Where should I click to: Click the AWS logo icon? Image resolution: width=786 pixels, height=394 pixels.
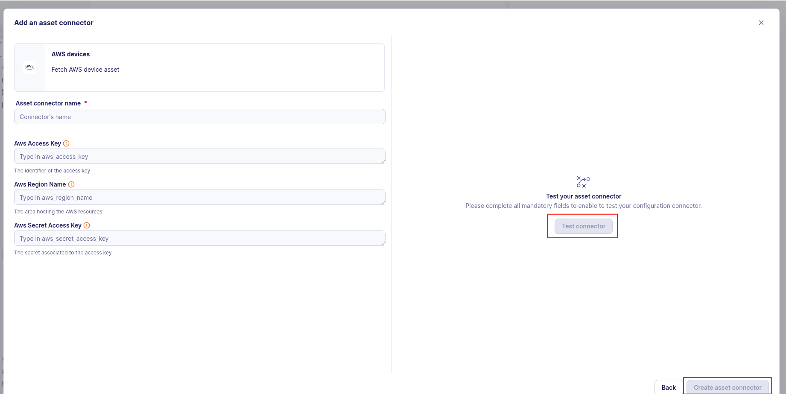tap(29, 67)
